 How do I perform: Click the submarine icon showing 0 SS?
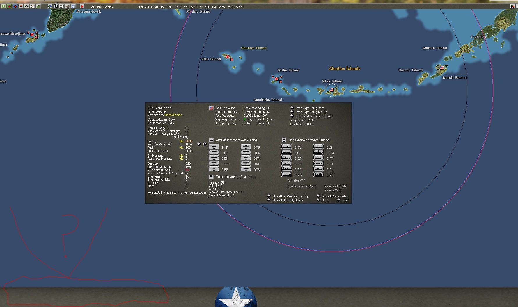(x=319, y=147)
